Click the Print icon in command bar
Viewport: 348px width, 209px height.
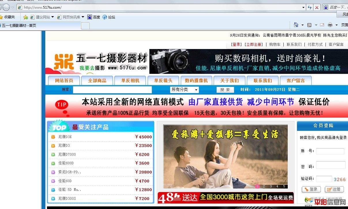tap(330, 25)
